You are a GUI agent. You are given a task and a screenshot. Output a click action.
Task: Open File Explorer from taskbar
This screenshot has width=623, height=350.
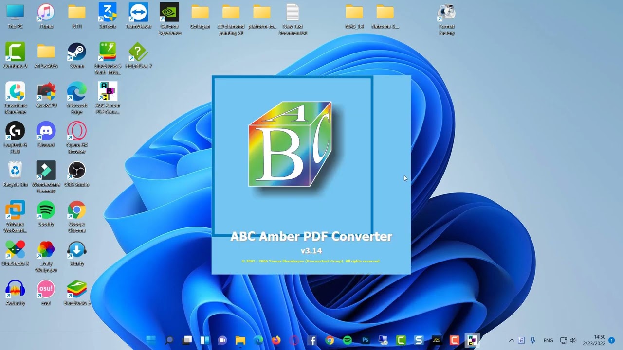[x=240, y=340]
